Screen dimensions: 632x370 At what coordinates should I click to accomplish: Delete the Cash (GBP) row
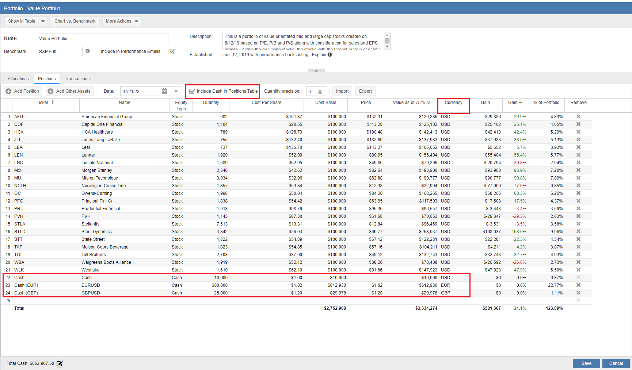[x=578, y=293]
